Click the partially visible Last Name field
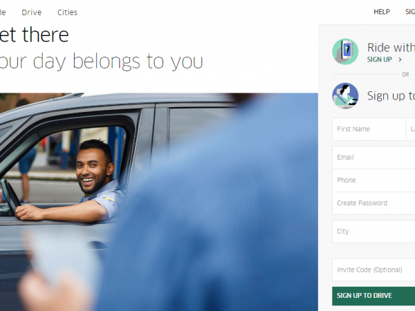 [410, 129]
